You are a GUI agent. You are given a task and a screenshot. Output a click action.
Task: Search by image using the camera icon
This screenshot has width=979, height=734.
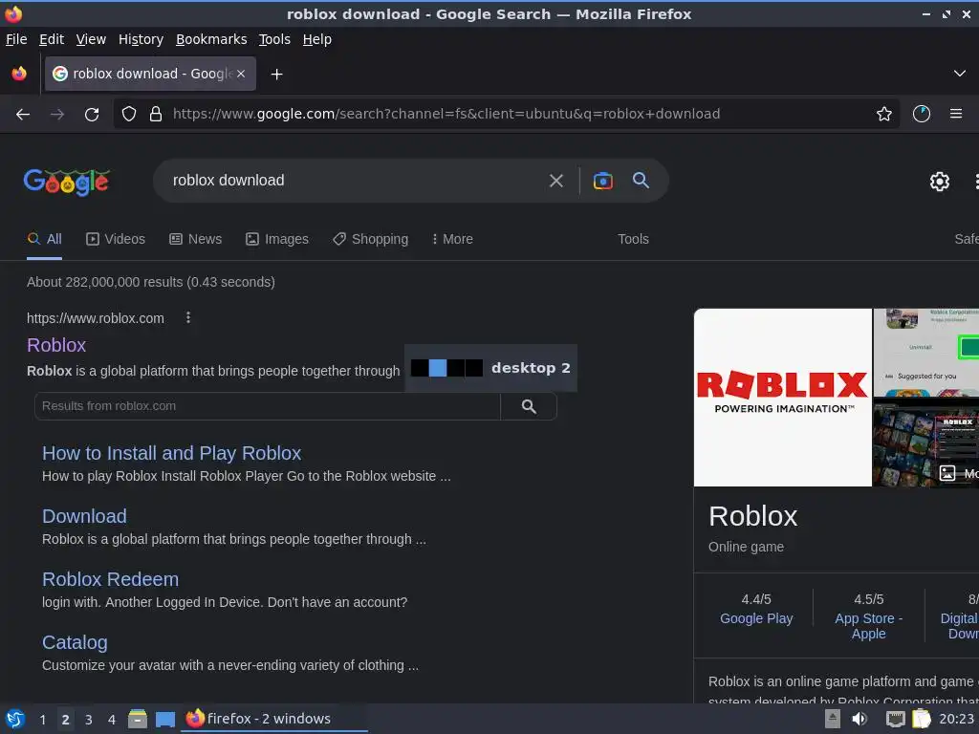tap(602, 181)
